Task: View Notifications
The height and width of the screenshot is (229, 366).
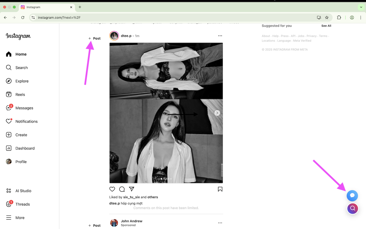Action: (x=27, y=121)
